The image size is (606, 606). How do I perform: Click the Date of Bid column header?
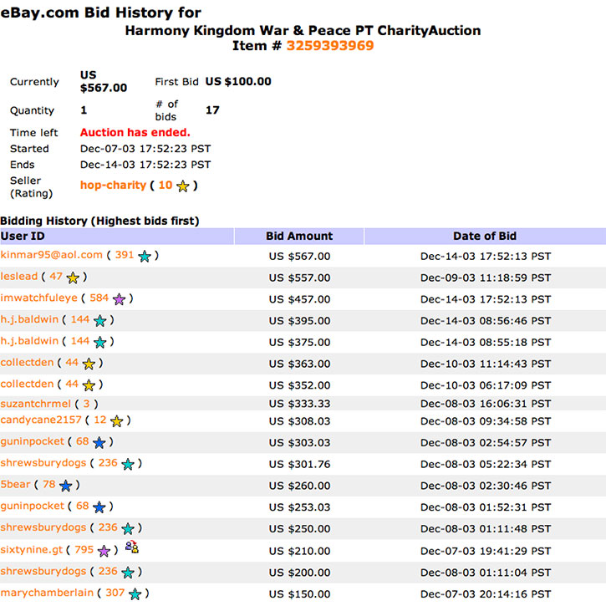485,237
